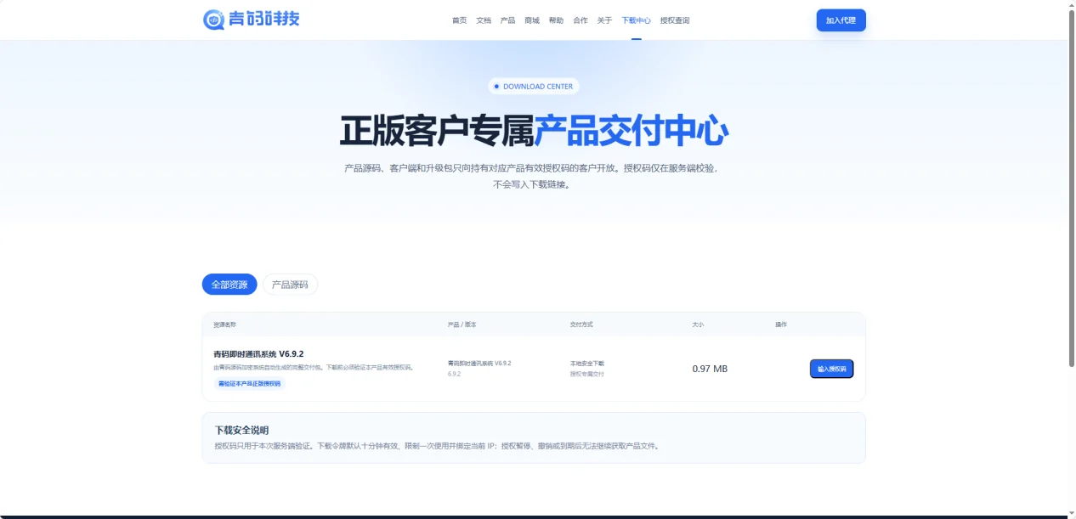Click the 输入授权码 button

[x=831, y=369]
